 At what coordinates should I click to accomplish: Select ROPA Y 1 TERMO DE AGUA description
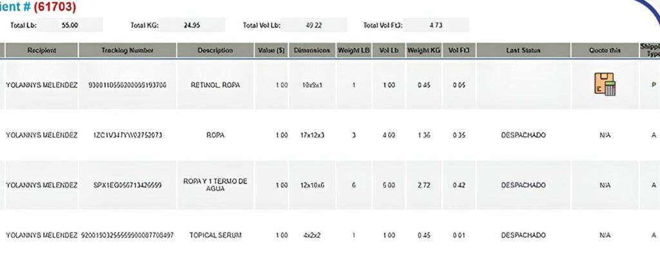(215, 185)
